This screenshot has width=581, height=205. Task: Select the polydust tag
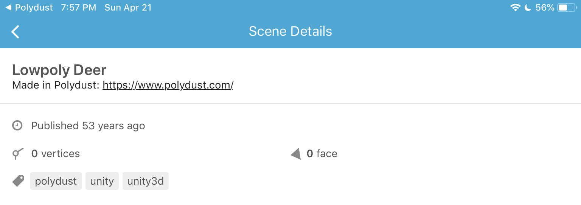(56, 181)
